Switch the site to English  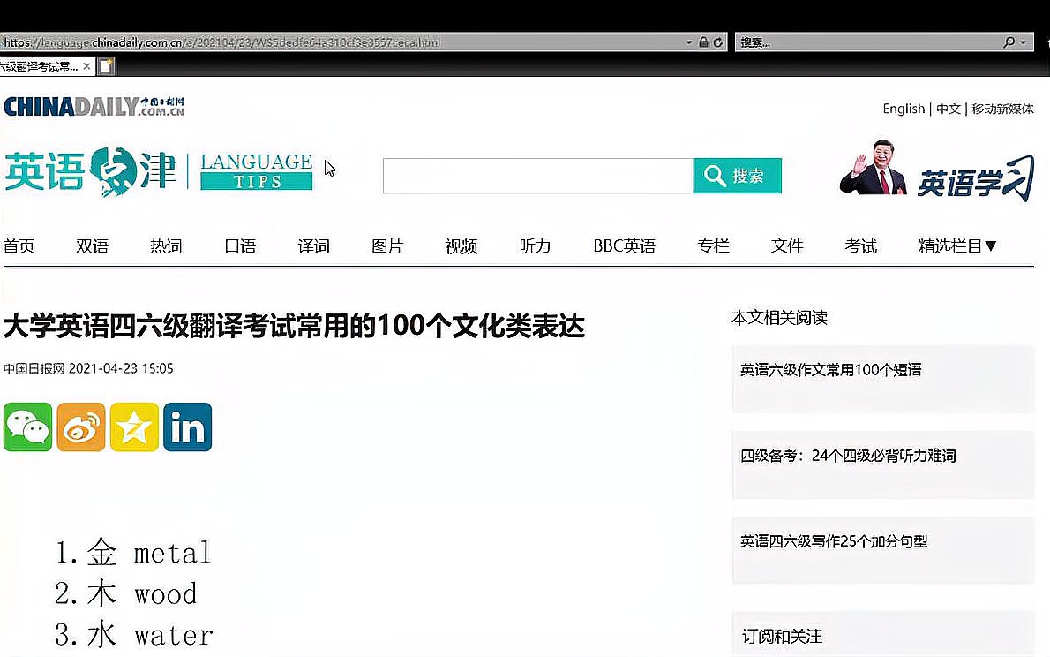tap(903, 108)
